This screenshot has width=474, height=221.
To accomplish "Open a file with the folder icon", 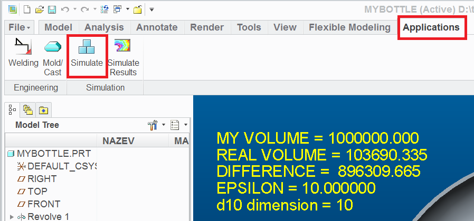I will (x=39, y=9).
